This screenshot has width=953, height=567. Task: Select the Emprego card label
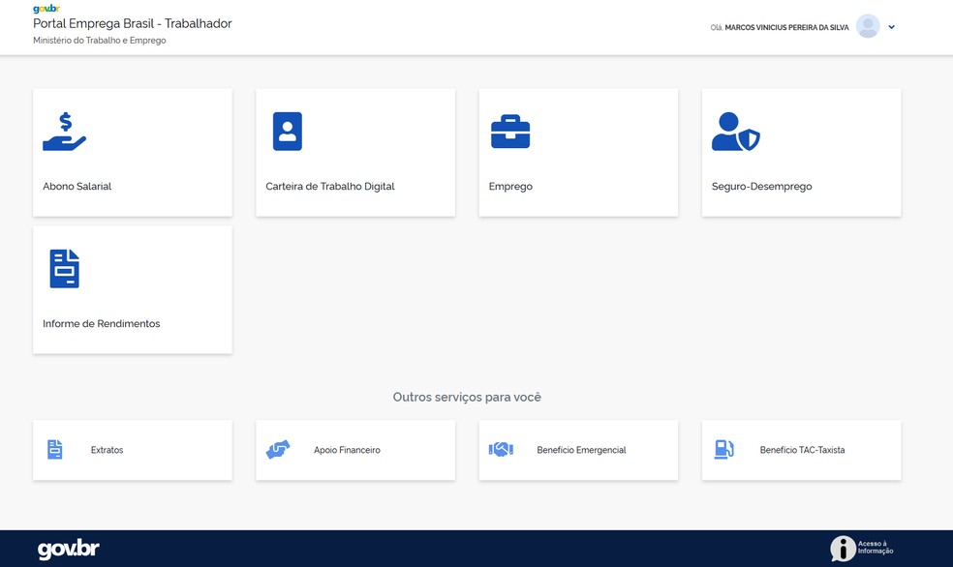pos(510,187)
